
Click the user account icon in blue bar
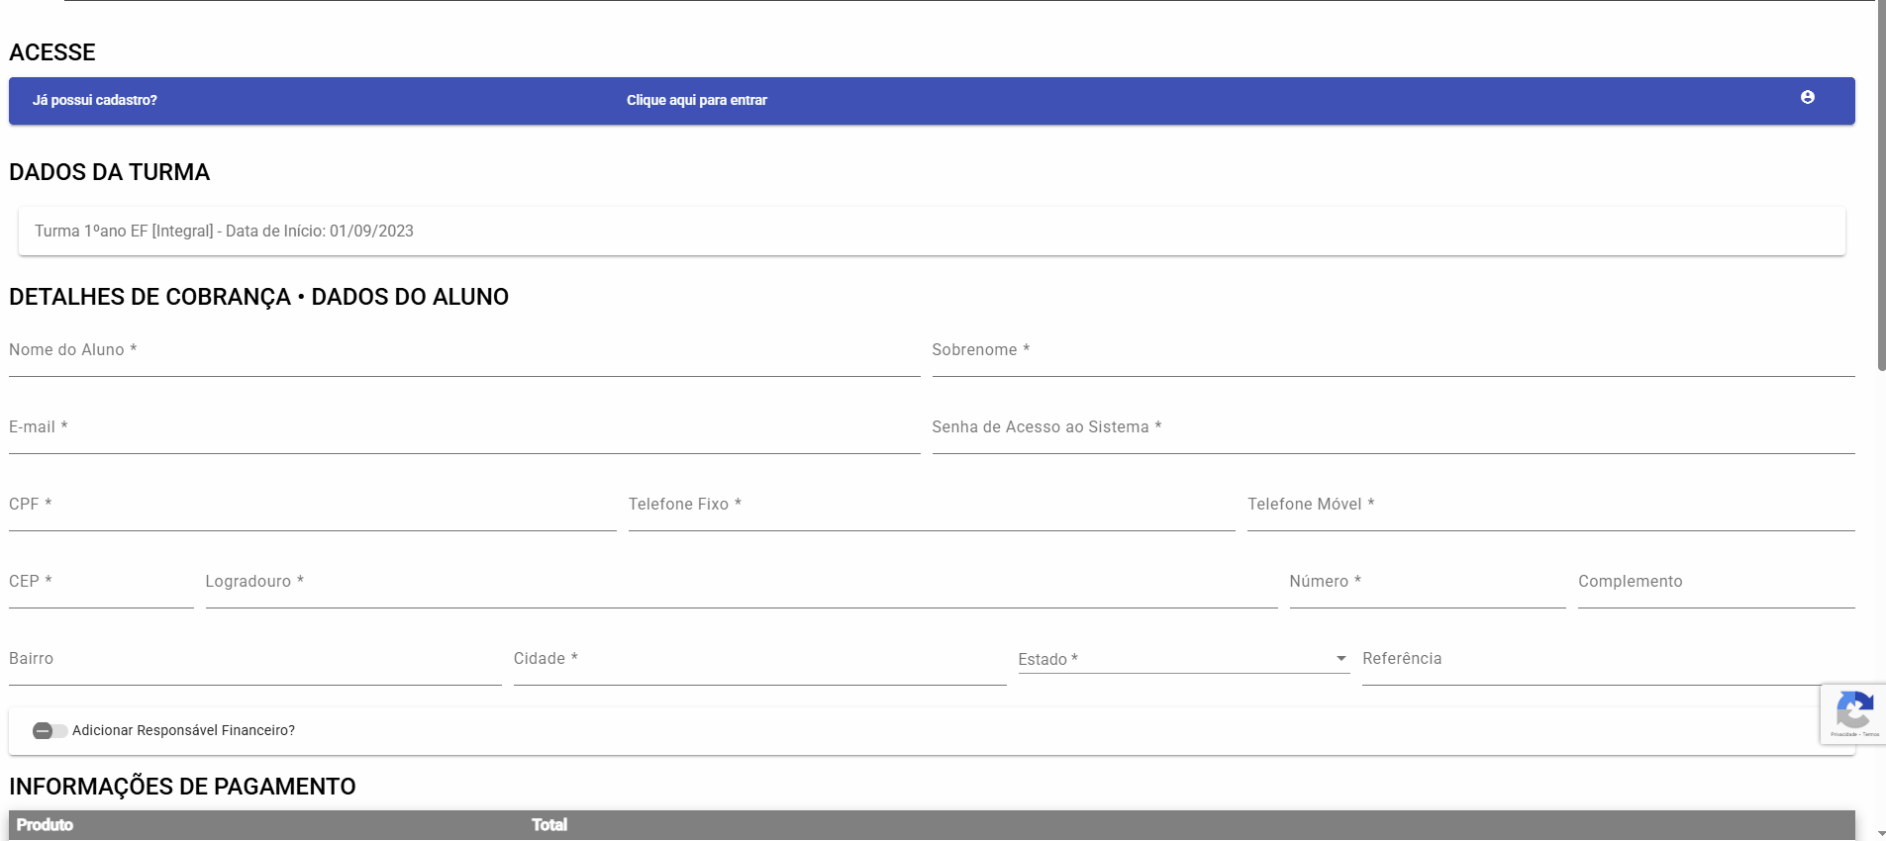pos(1807,97)
